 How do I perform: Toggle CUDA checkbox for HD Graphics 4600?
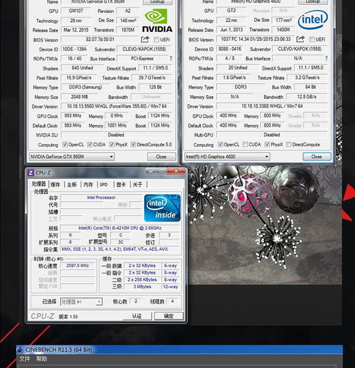point(245,145)
